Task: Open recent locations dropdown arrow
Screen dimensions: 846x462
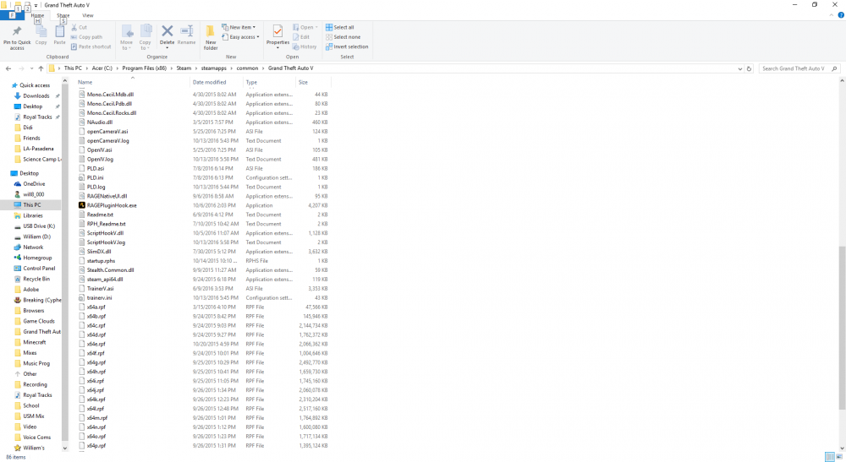Action: [31, 68]
